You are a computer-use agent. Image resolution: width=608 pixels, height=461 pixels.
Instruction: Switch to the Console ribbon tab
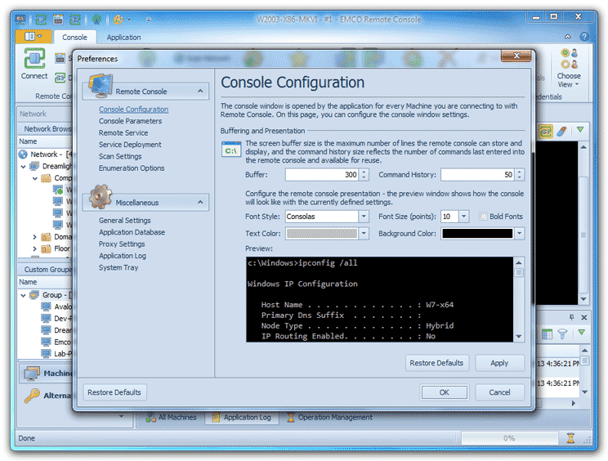click(x=75, y=38)
